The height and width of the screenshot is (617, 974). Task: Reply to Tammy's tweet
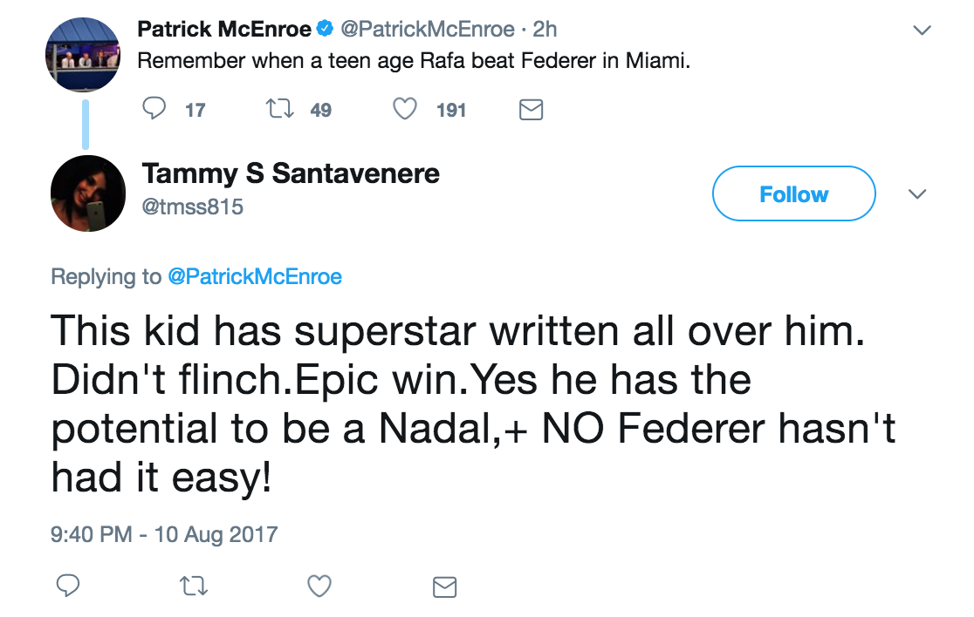[68, 586]
